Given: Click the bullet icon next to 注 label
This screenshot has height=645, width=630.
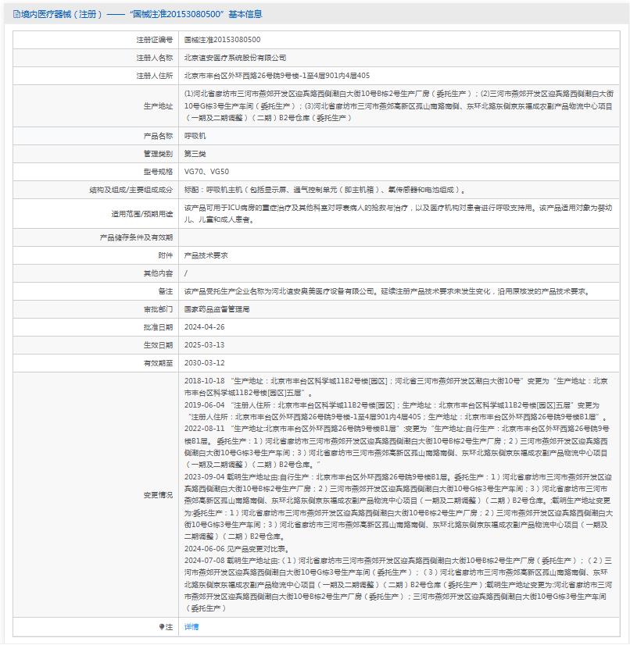Looking at the screenshot, I should 162,626.
